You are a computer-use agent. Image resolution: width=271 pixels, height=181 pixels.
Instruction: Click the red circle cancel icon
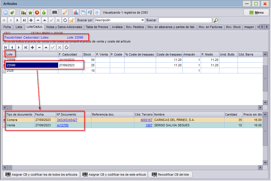[x=37, y=12]
